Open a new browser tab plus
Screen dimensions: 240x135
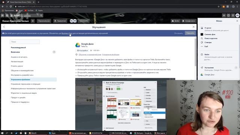click(38, 2)
